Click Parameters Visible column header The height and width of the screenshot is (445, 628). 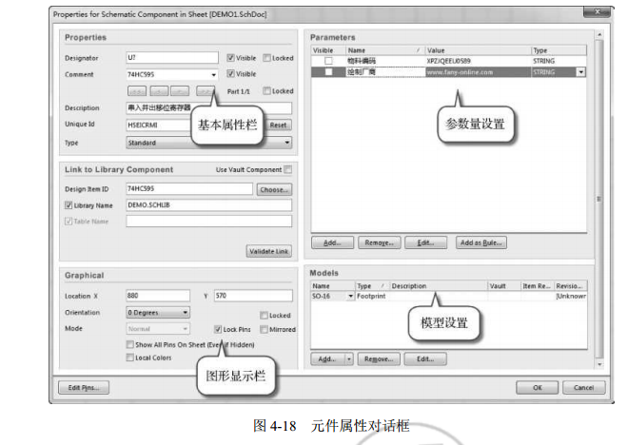[x=328, y=50]
